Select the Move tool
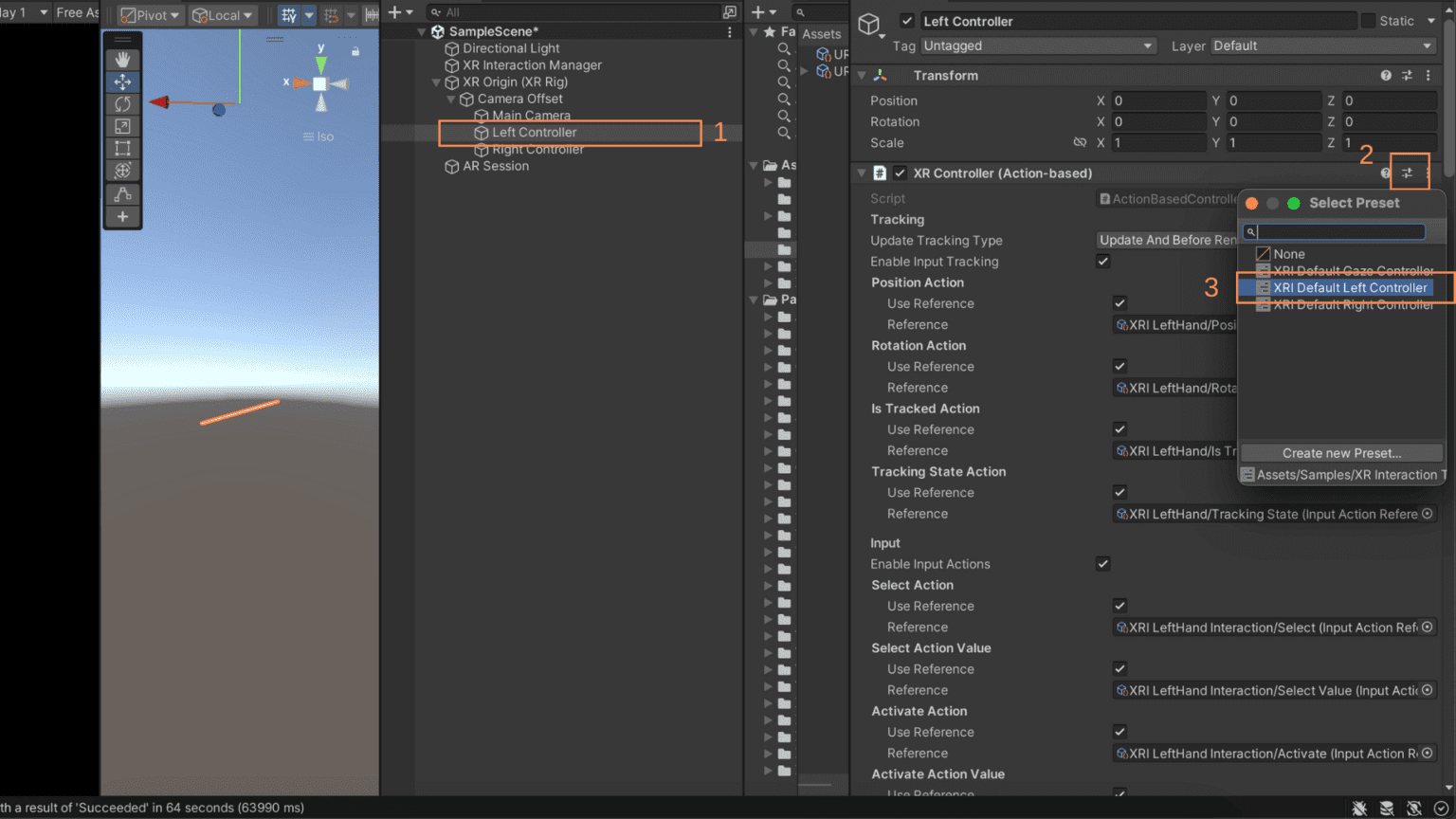 [122, 82]
